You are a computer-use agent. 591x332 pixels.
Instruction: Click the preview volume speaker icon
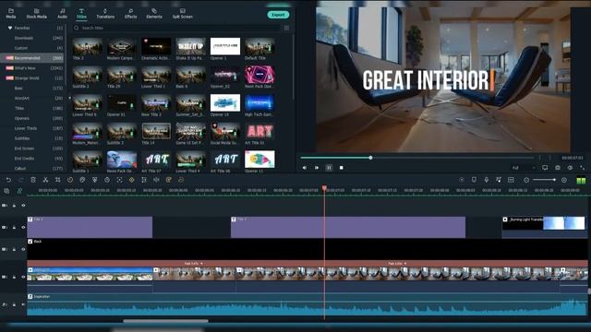tap(570, 168)
